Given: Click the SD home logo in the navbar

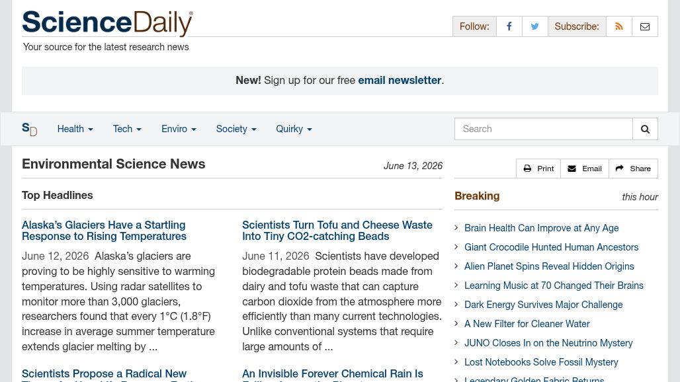Looking at the screenshot, I should [30, 129].
